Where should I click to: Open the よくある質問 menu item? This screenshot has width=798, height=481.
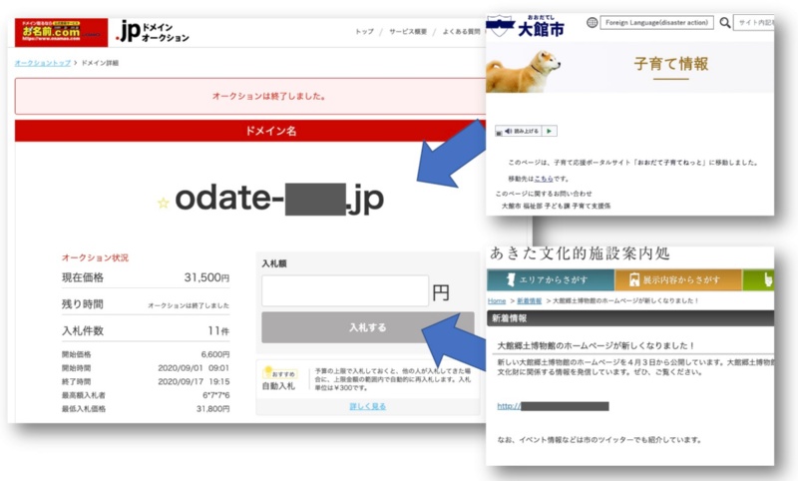461,32
